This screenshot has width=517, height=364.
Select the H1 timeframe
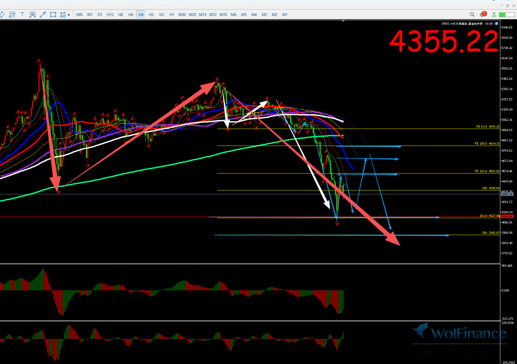(x=172, y=15)
